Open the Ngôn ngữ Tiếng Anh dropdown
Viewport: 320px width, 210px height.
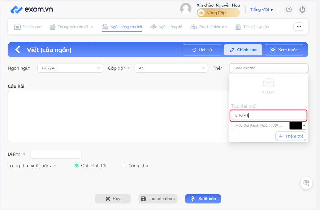(x=70, y=68)
